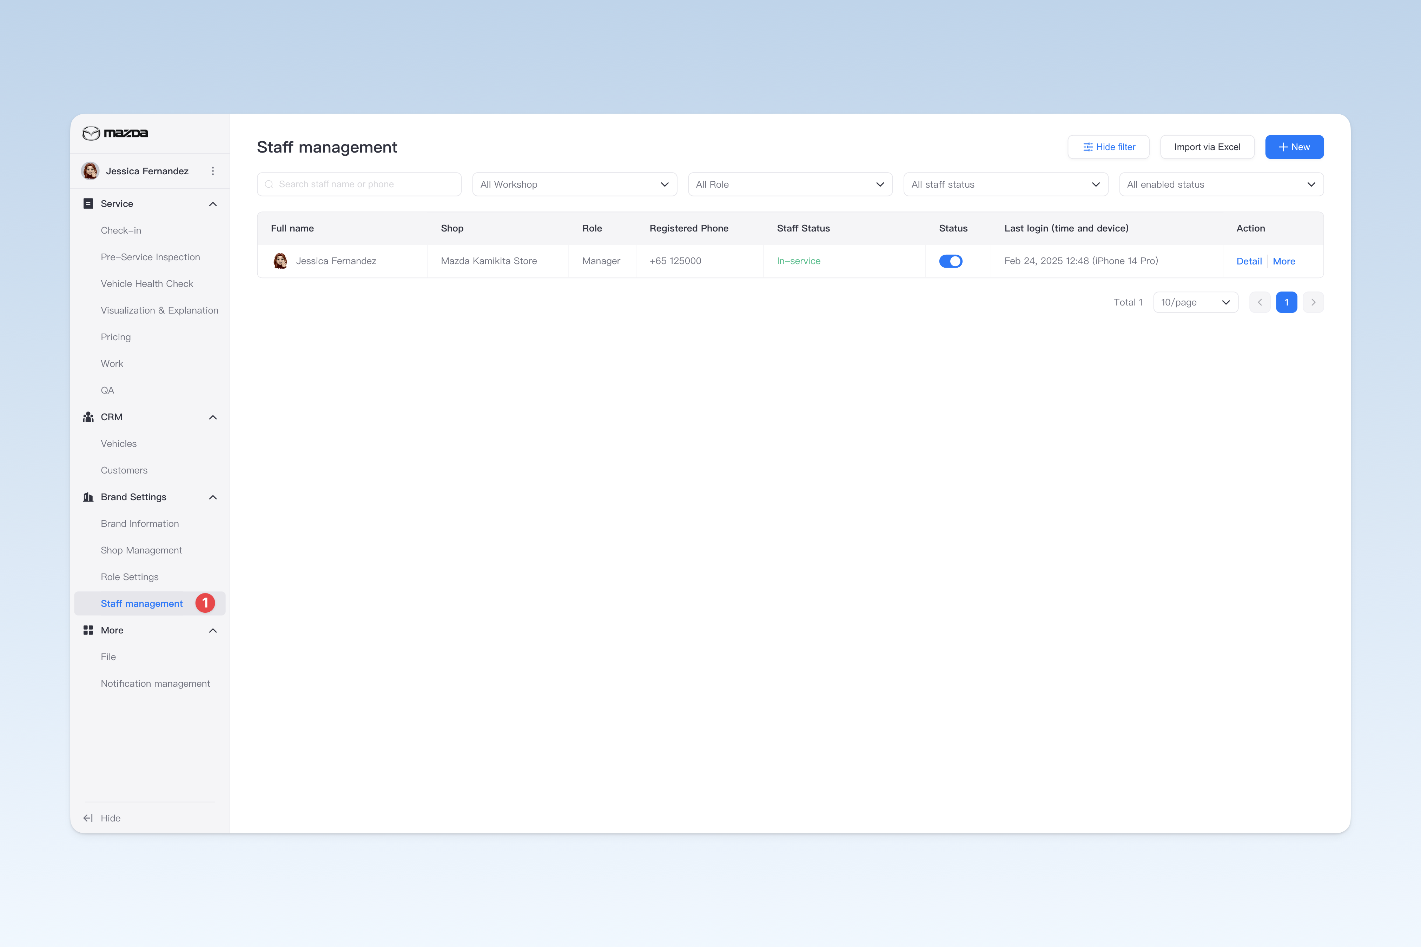
Task: Collapse the CRM section chevron
Action: click(x=213, y=417)
